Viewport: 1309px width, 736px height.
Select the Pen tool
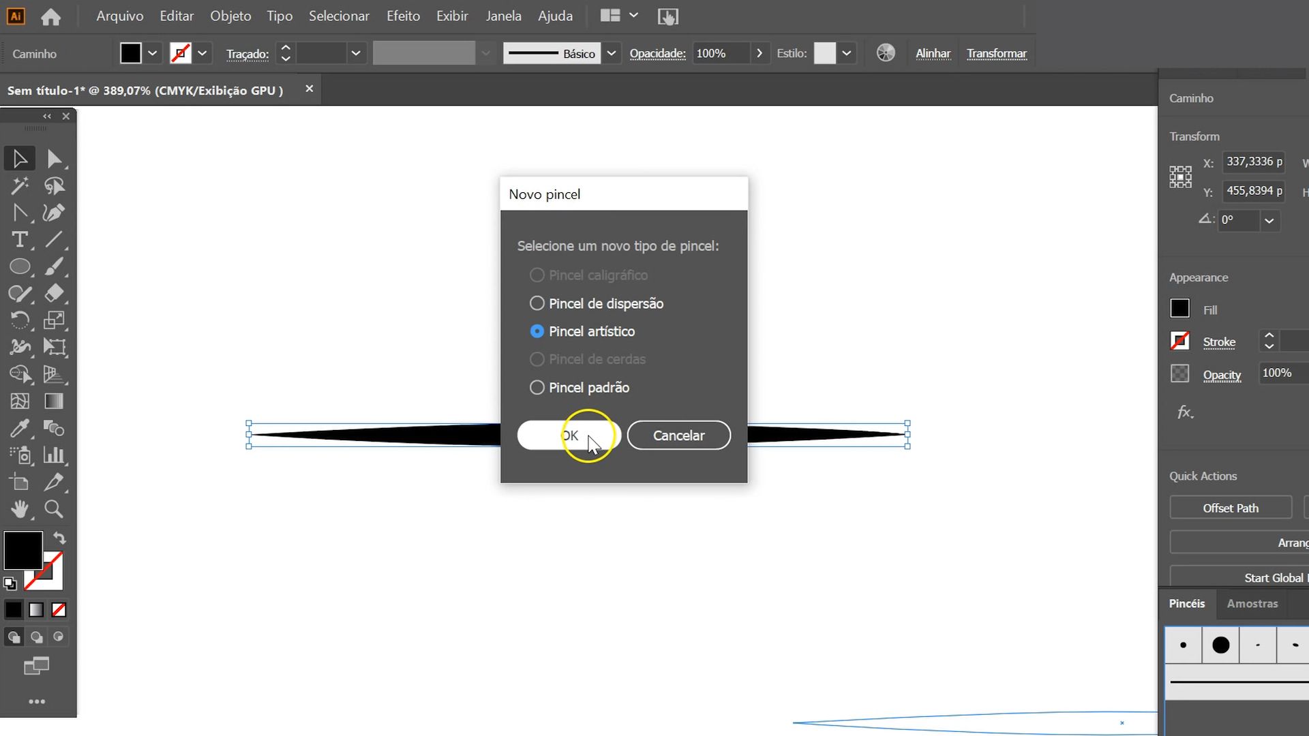(x=20, y=213)
